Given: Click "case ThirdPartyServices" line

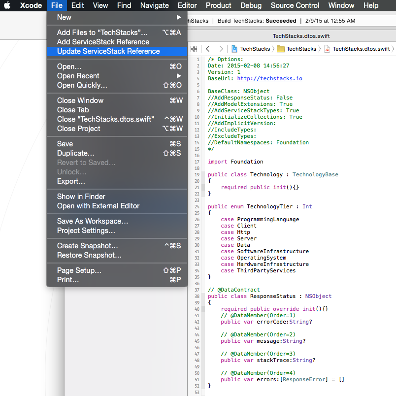Looking at the screenshot, I should [x=258, y=270].
